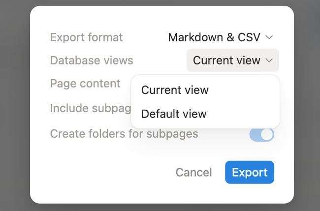
Task: Cancel the export dialog
Action: coord(194,172)
